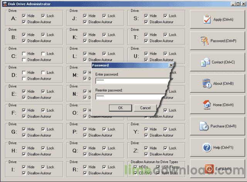The image size is (247, 182).
Task: Click the Contact mail icon
Action: click(x=205, y=62)
